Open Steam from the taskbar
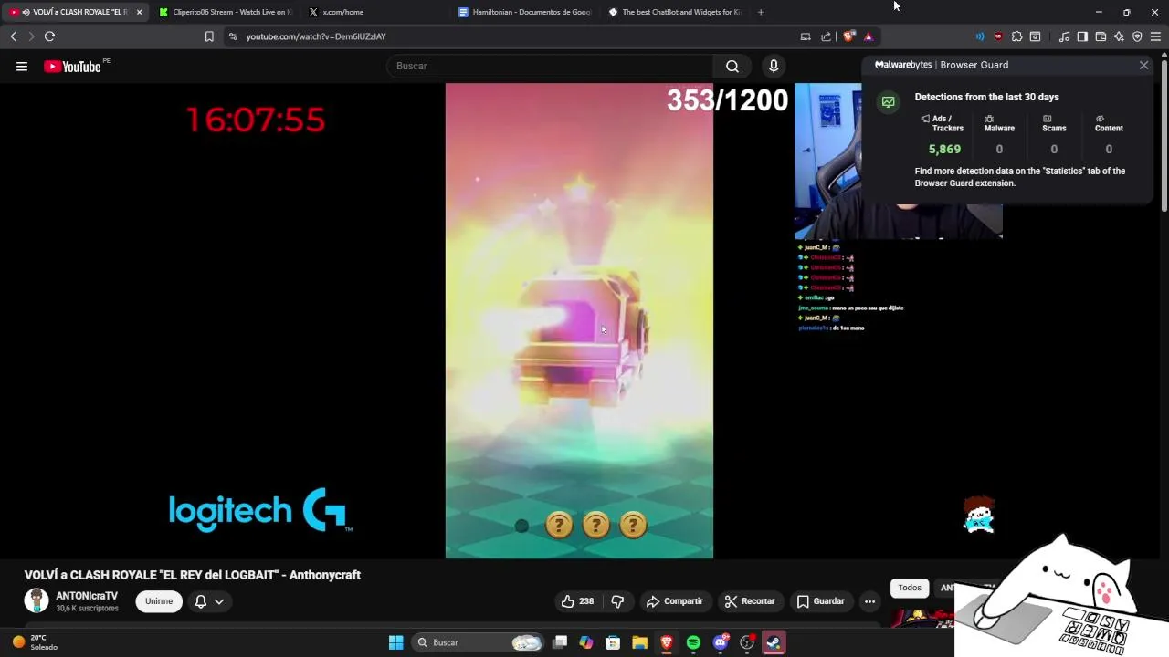This screenshot has width=1169, height=657. pyautogui.click(x=774, y=642)
